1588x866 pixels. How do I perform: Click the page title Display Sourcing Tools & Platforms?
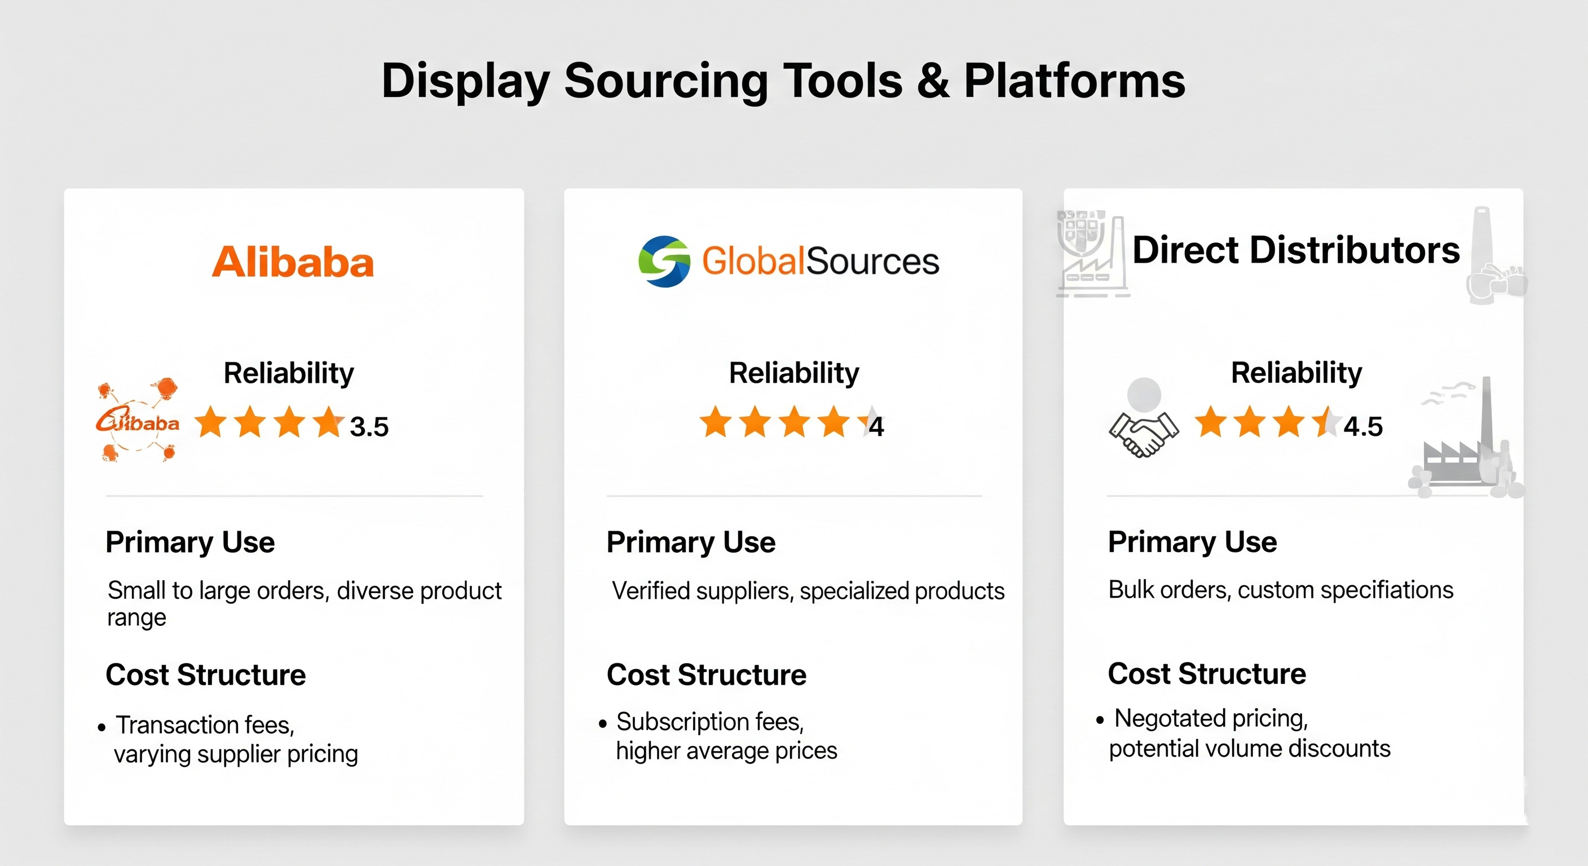click(x=783, y=81)
